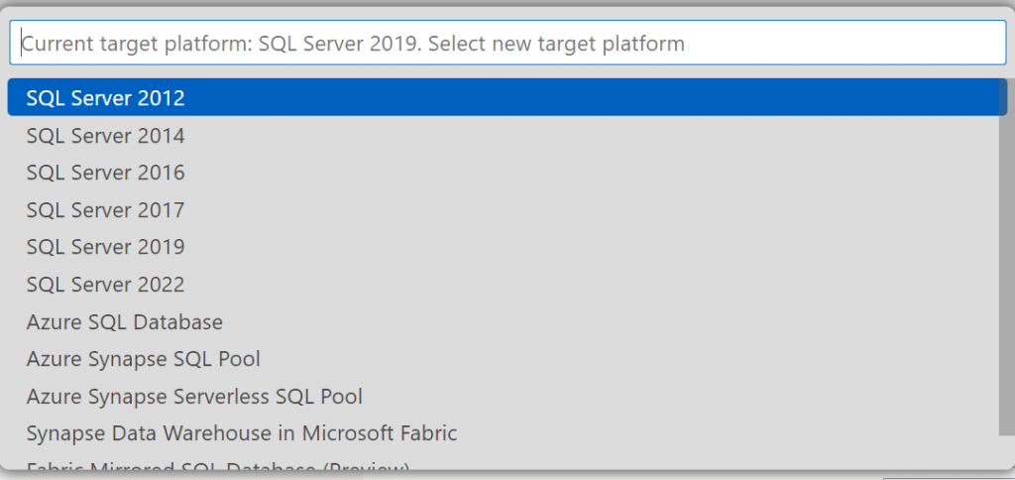The height and width of the screenshot is (480, 1015).
Task: Choose SQL Server 2014 as target platform
Action: (x=105, y=136)
